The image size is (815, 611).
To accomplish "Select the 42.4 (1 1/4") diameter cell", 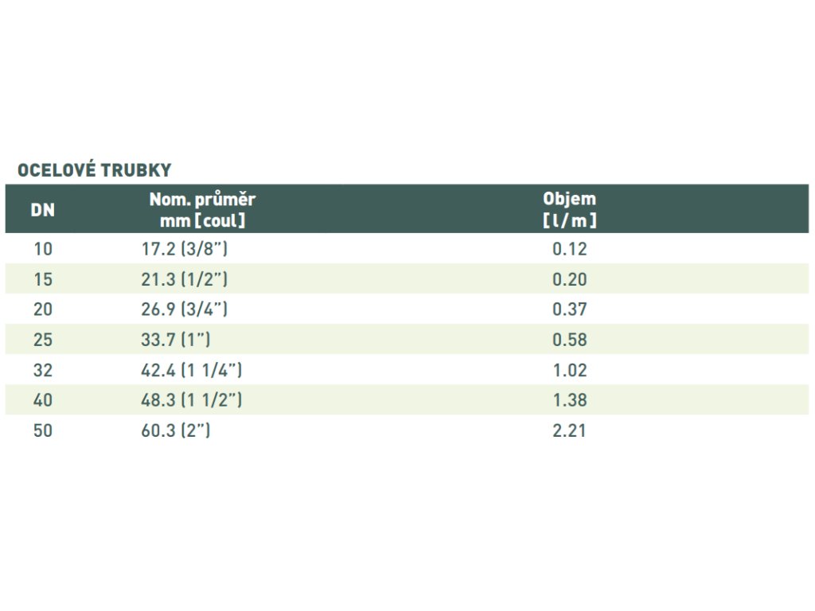I will pos(192,370).
